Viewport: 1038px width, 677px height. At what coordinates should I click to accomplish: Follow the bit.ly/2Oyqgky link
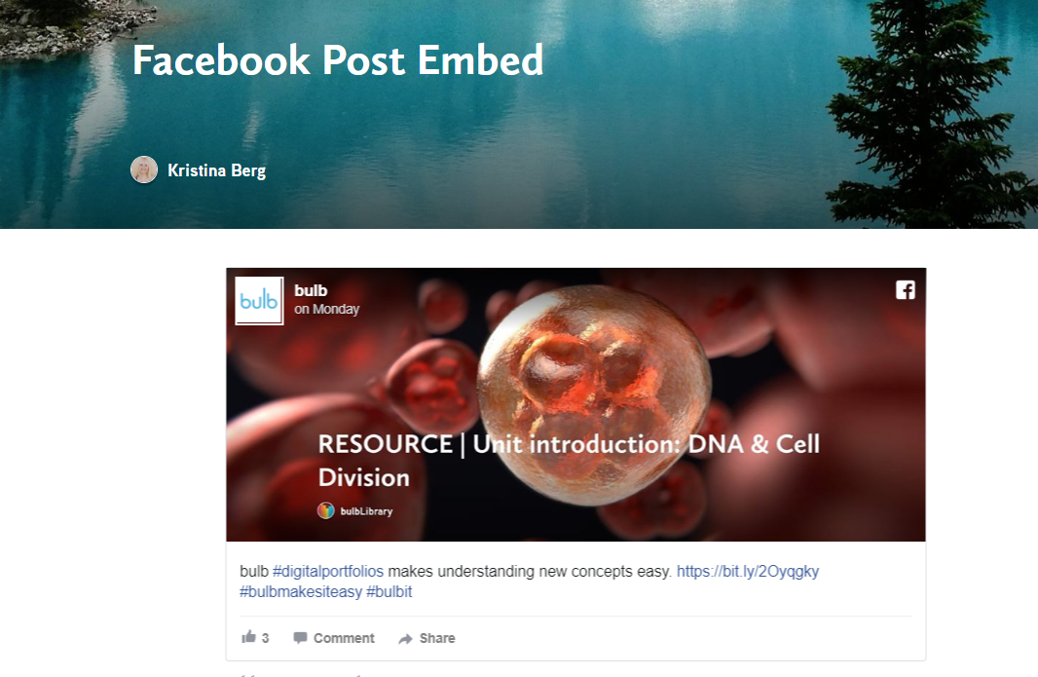point(748,571)
